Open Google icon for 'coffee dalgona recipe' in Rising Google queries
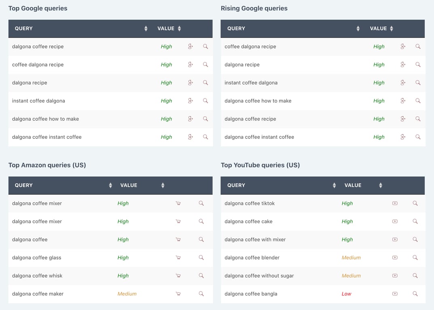 click(403, 46)
